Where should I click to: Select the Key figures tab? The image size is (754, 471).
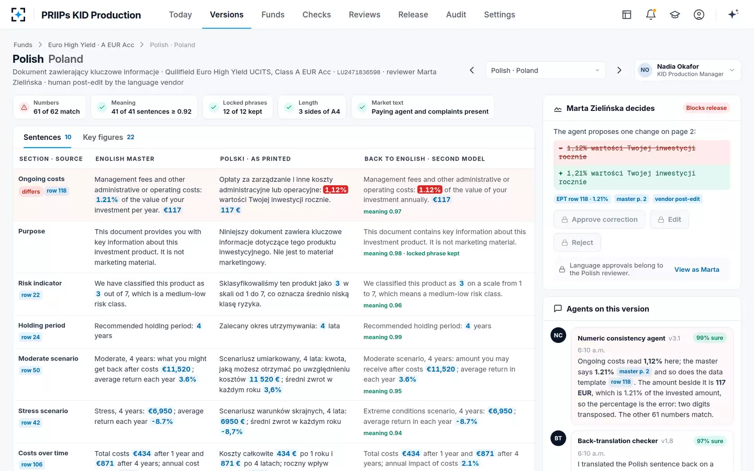coord(109,137)
